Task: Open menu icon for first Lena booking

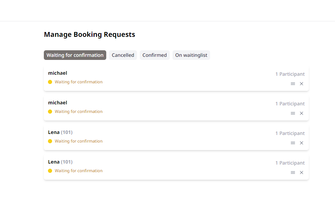Action: point(293,143)
